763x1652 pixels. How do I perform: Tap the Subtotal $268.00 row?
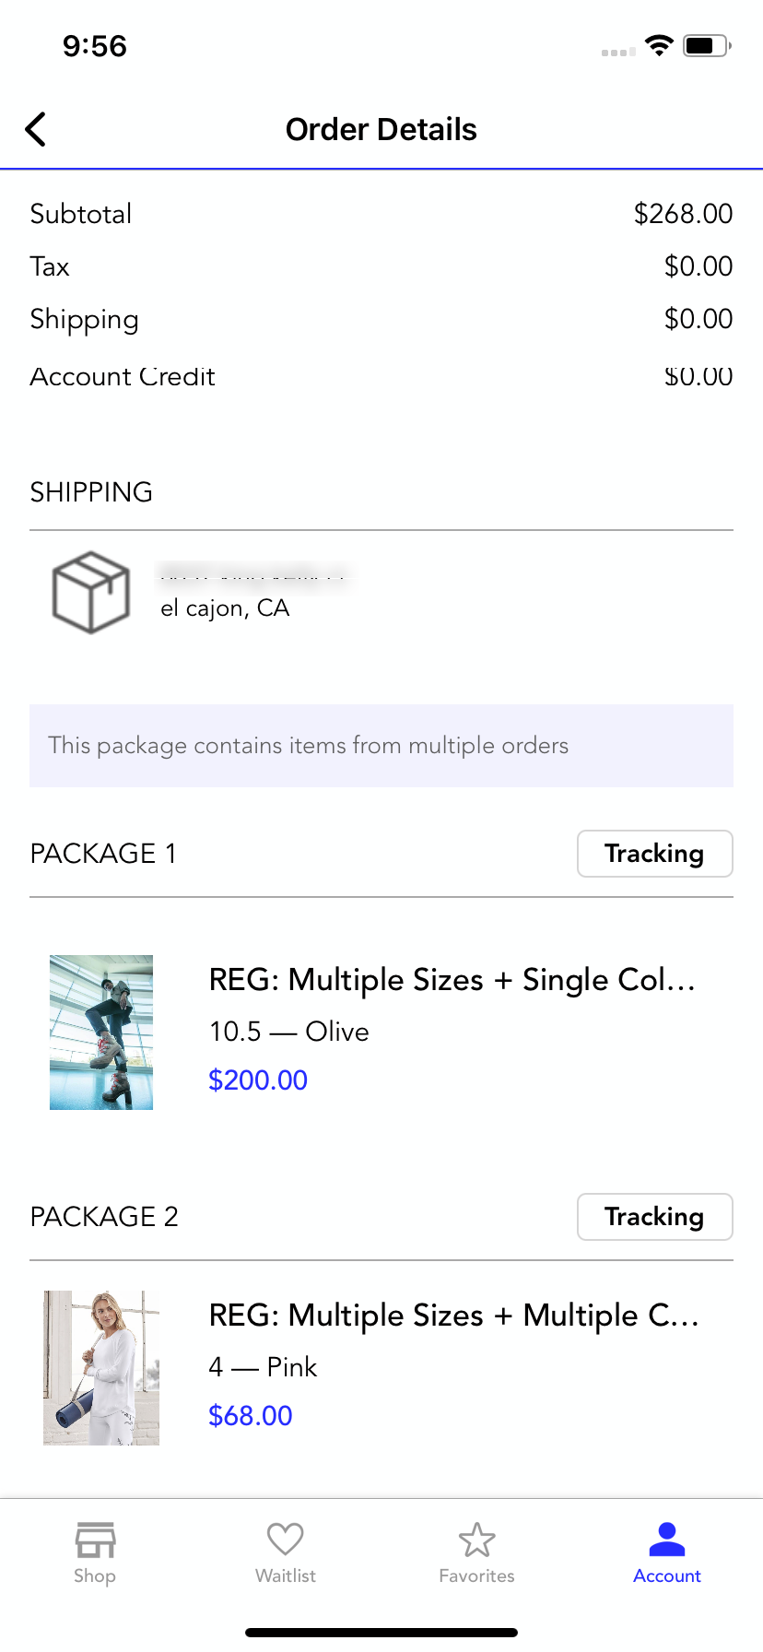381,214
